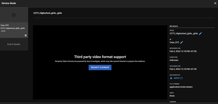Click the METADATA section header
This screenshot has width=218, height=104.
click(174, 26)
